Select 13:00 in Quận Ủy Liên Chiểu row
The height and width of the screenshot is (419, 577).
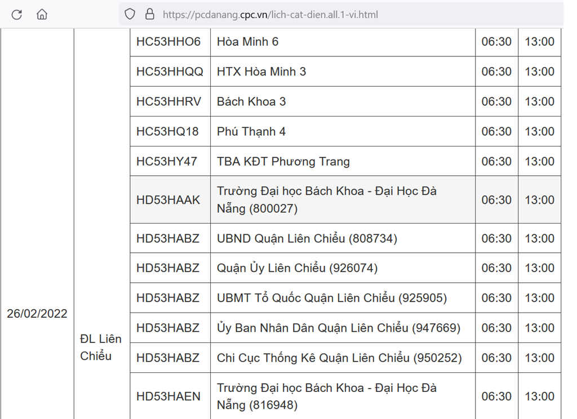(539, 268)
